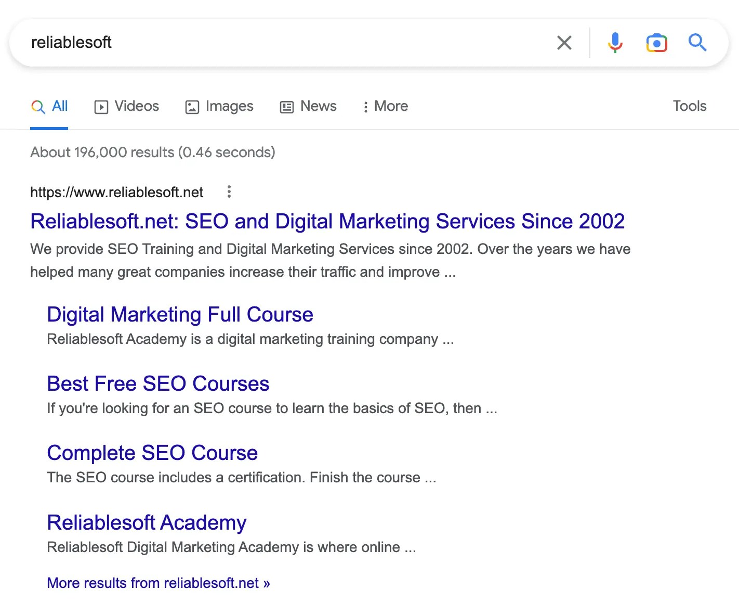This screenshot has width=739, height=615.
Task: Open the Reliablesoft Academy sitelink
Action: click(x=147, y=522)
